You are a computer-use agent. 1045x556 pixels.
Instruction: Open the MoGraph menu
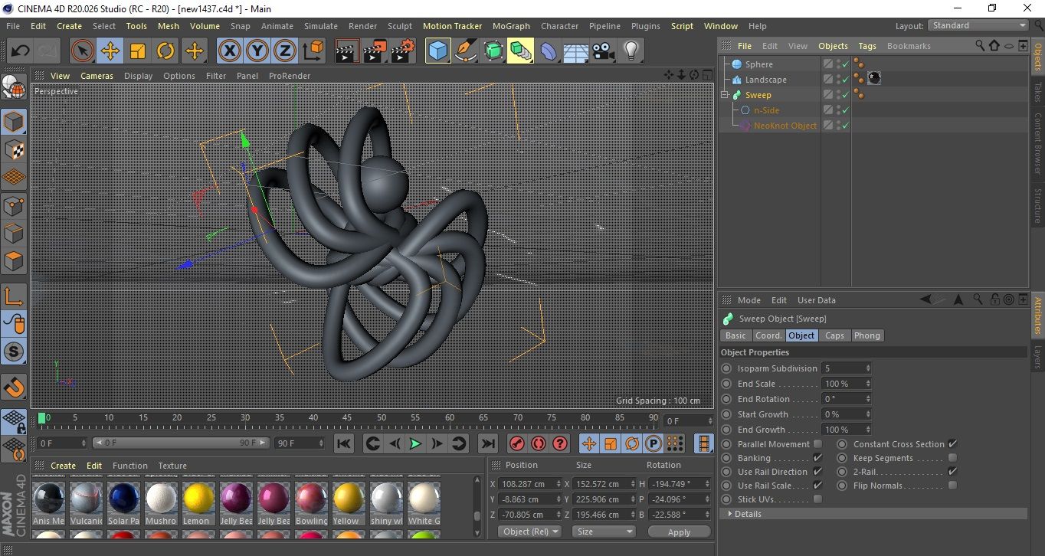coord(511,26)
